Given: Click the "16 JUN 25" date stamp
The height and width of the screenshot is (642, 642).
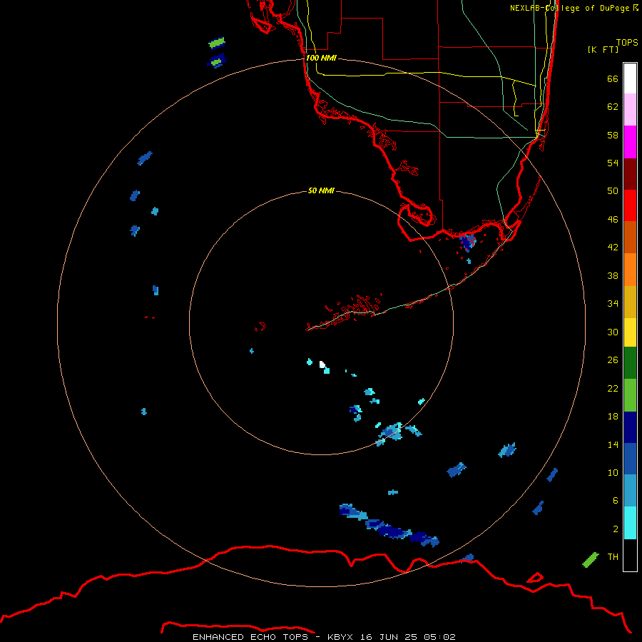Looking at the screenshot, I should pos(389,637).
